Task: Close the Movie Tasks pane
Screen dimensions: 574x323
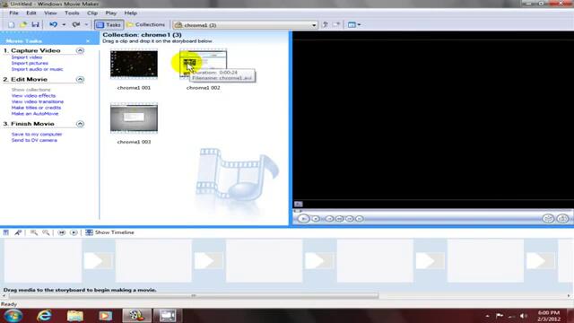Action: (88, 41)
